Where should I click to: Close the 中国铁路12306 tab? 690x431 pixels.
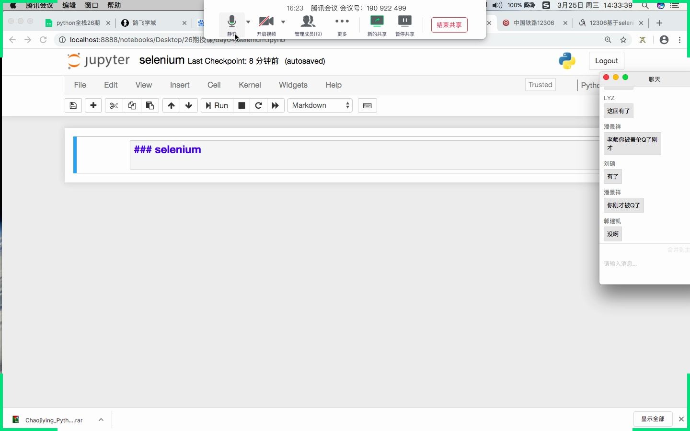[565, 23]
